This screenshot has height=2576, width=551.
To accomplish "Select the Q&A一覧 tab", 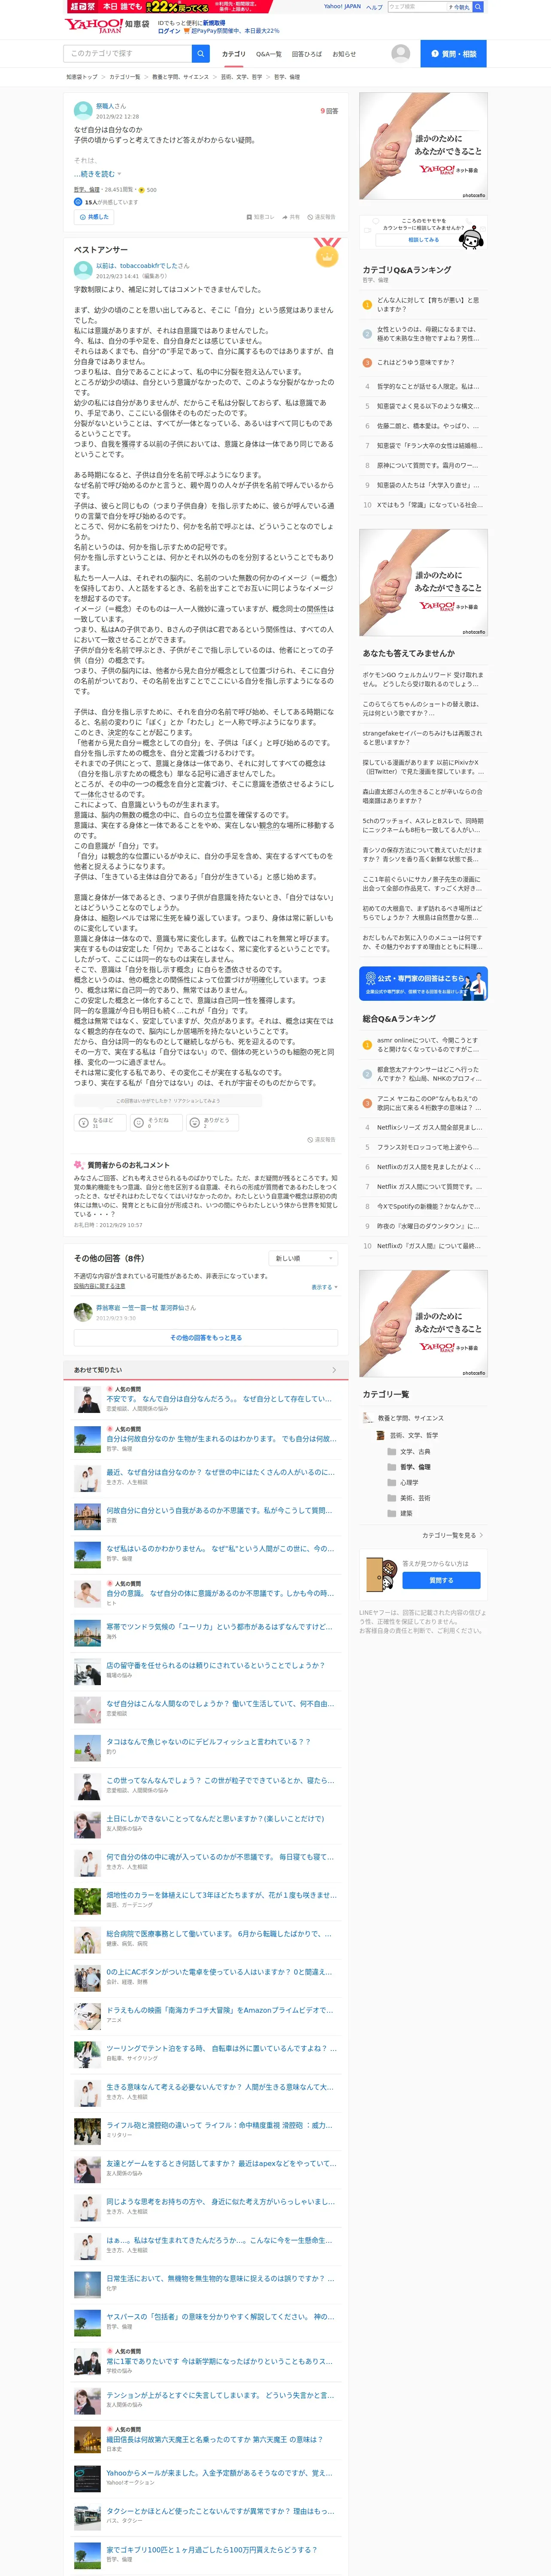I will [268, 54].
